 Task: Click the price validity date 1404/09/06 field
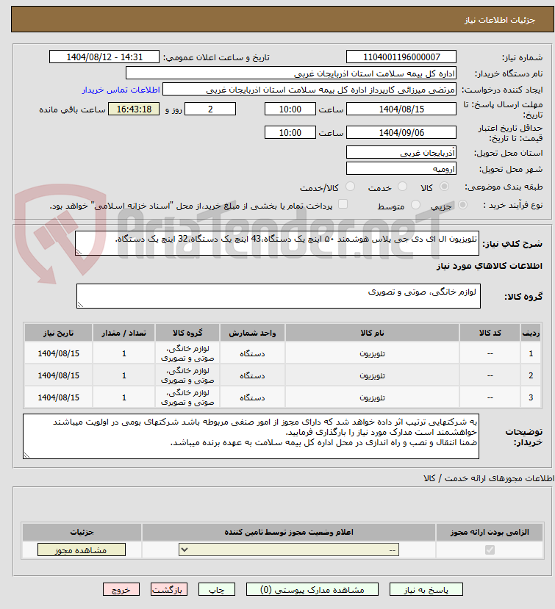[401, 132]
